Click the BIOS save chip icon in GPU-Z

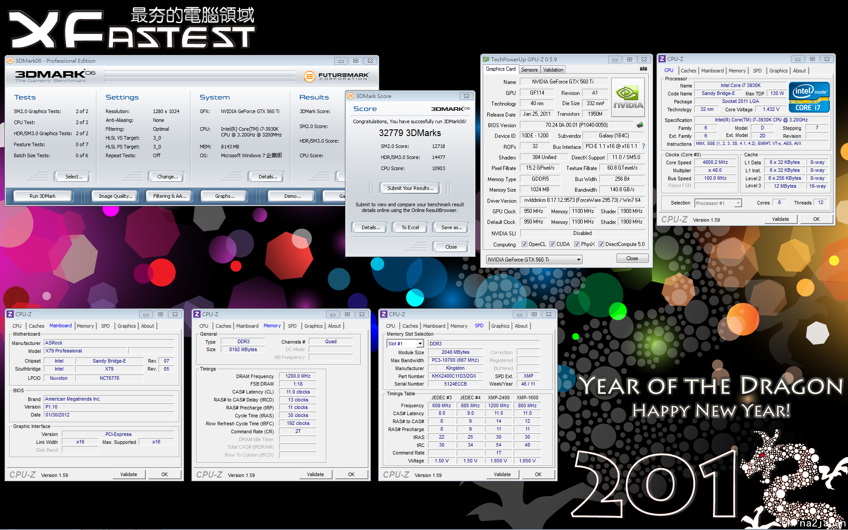[640, 125]
